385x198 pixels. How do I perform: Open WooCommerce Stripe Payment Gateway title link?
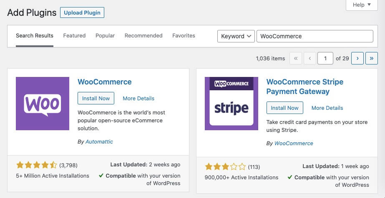(305, 87)
